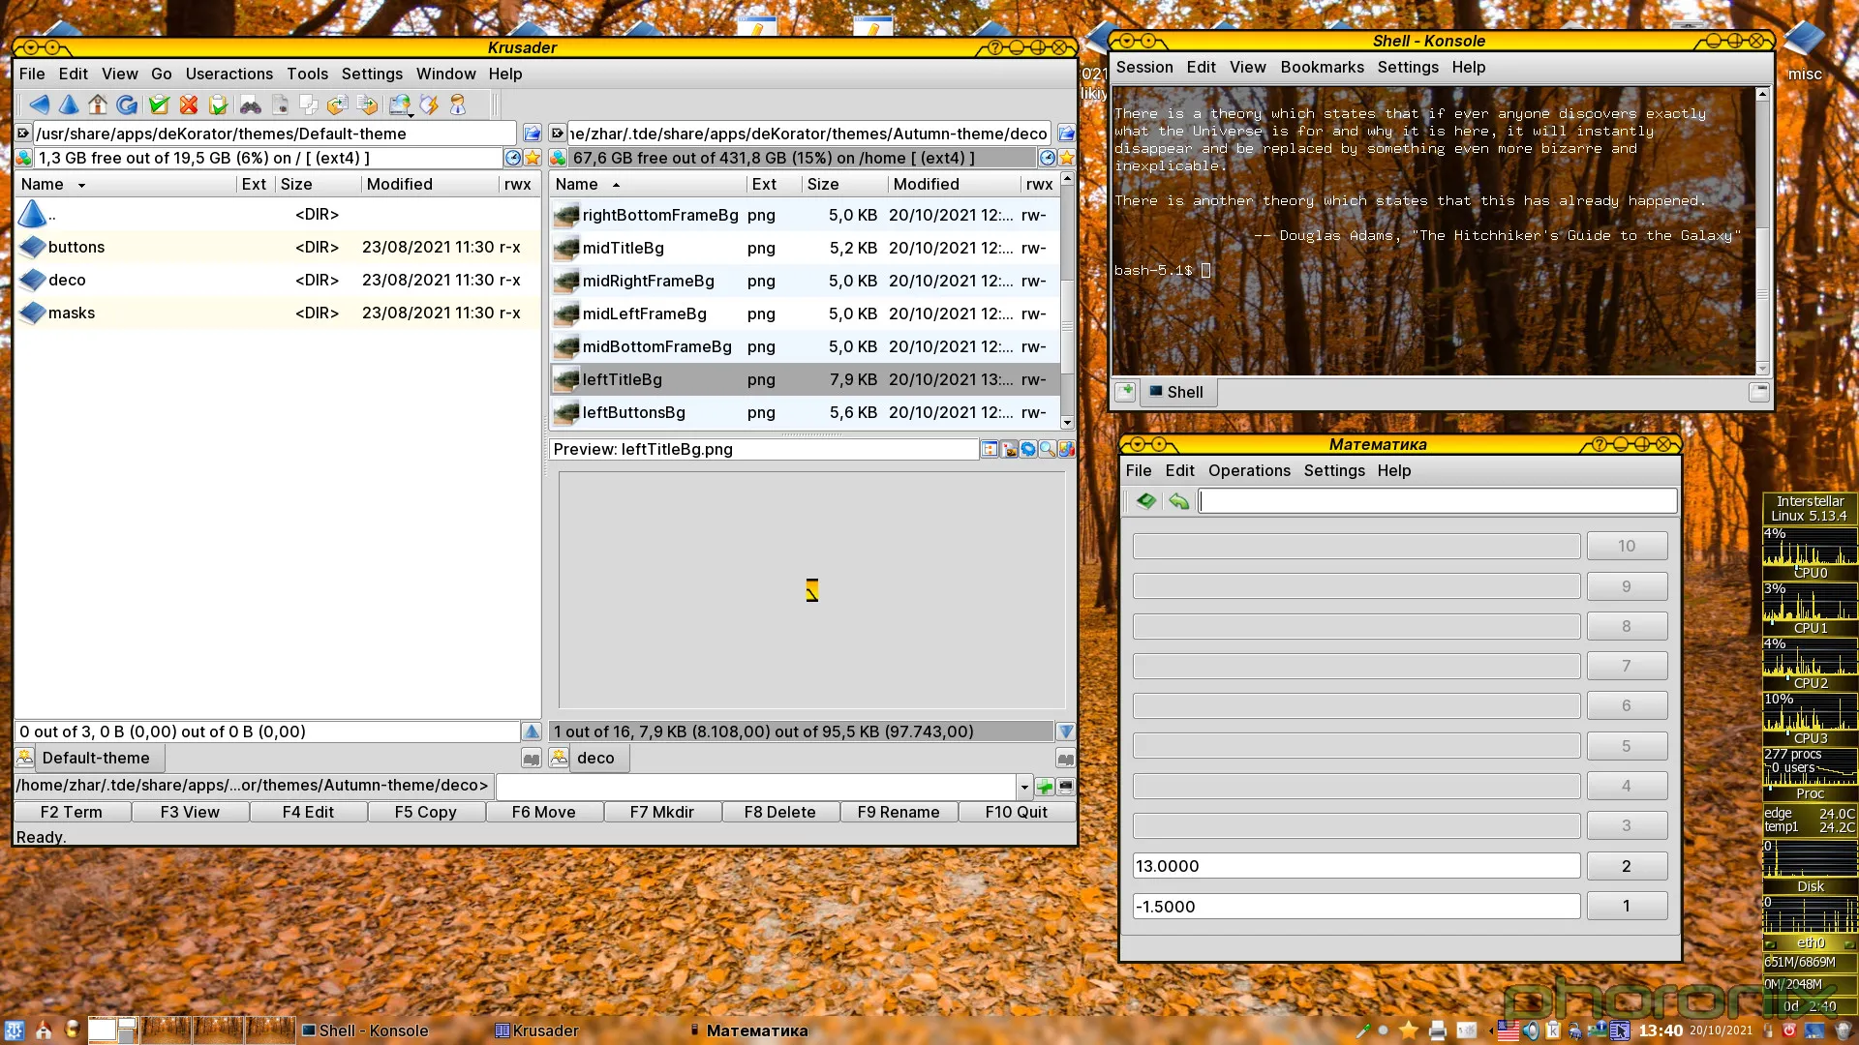
Task: Click F7 Mkdir button
Action: pyautogui.click(x=662, y=812)
